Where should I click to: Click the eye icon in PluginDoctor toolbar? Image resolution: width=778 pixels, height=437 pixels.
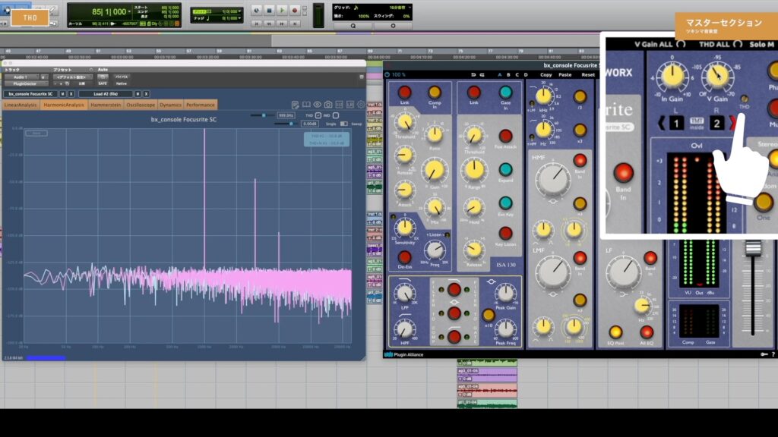(x=317, y=105)
